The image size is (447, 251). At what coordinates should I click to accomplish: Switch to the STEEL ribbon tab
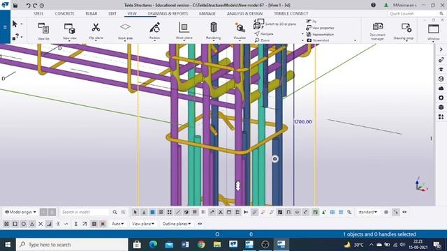(x=38, y=13)
